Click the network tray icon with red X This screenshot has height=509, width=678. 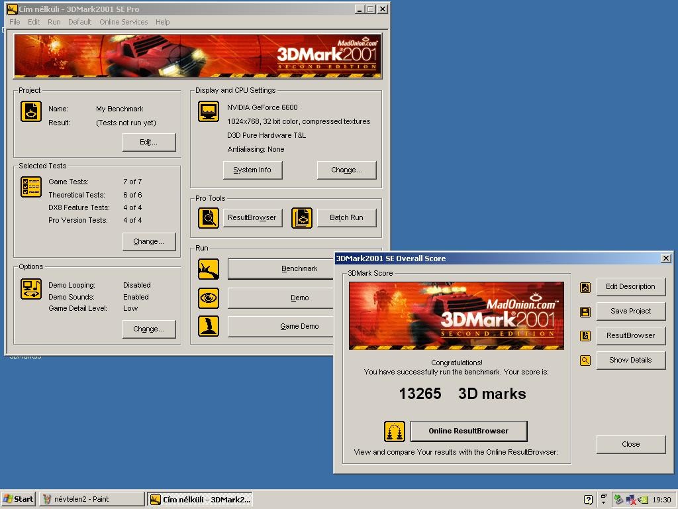point(631,500)
